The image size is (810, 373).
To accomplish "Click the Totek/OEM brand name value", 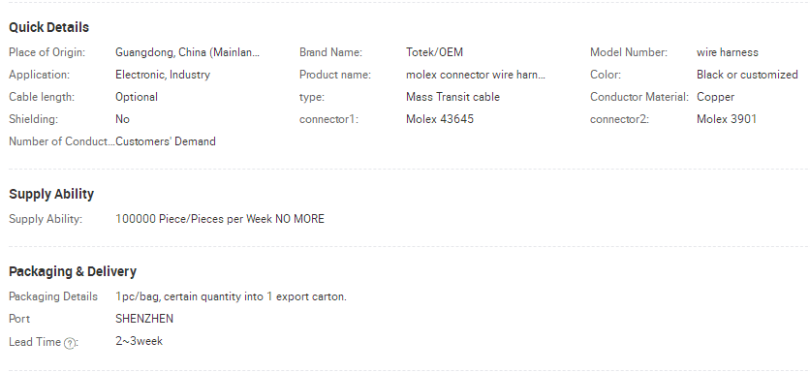I will (434, 52).
